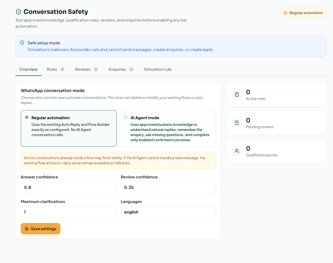Click the Save settings button
Viewport: 333px width, 263px height.
click(x=40, y=229)
